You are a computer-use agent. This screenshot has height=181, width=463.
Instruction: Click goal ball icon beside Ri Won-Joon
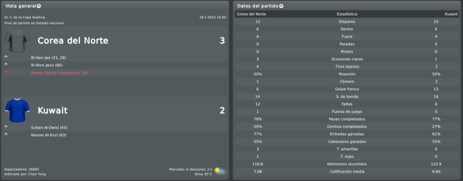pyautogui.click(x=6, y=64)
